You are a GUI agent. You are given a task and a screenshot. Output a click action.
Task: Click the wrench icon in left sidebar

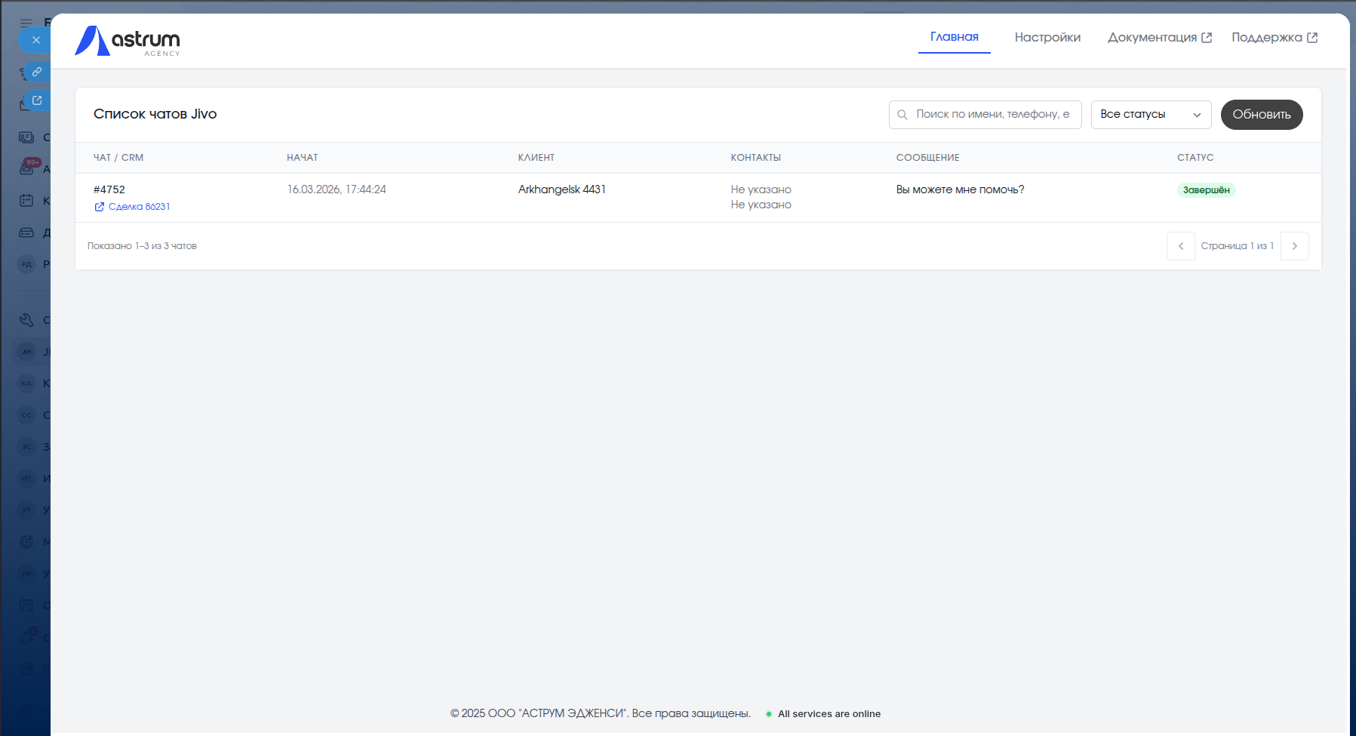[x=26, y=320]
